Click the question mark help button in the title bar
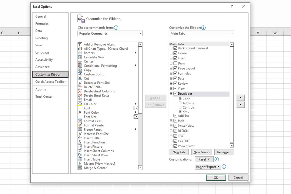Screen dimensions: 291x194 [232, 6]
